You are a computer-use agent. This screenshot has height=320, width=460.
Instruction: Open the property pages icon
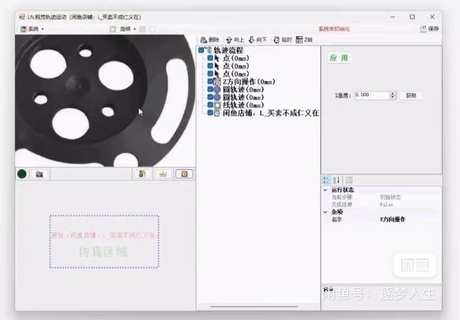348,180
